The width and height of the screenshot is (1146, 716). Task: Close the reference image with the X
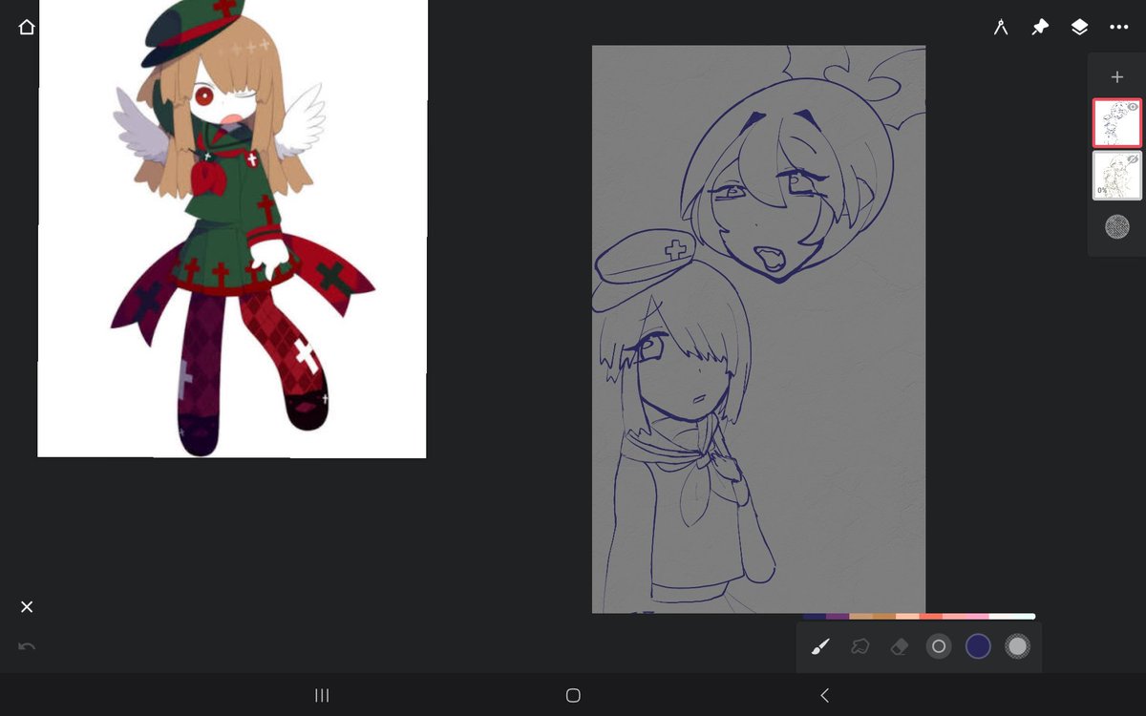27,607
